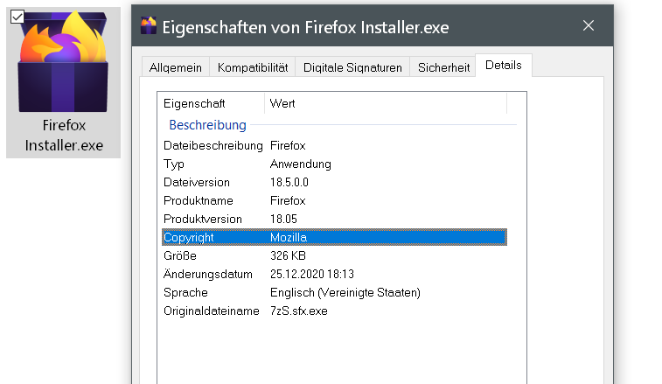This screenshot has height=384, width=662.
Task: Select the Änderungsdatum row
Action: coord(332,274)
